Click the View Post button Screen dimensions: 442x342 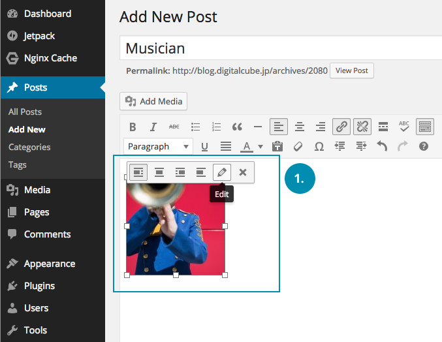point(352,70)
